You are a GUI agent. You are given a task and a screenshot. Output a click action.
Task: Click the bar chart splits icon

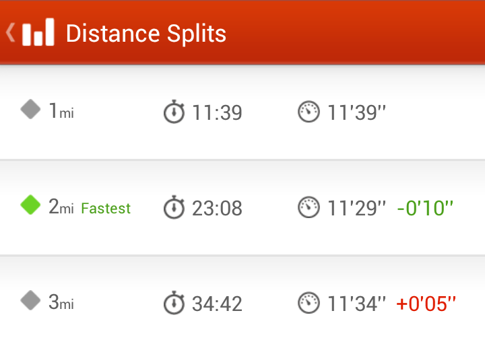click(x=38, y=32)
